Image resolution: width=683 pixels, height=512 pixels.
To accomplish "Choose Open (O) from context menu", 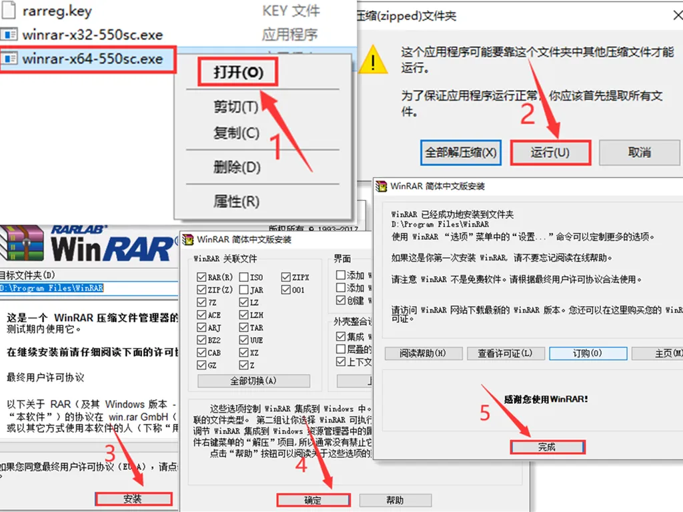I will pos(238,72).
